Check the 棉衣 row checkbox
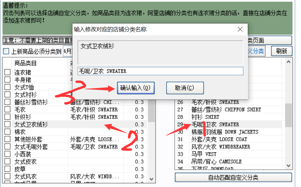 (7, 132)
